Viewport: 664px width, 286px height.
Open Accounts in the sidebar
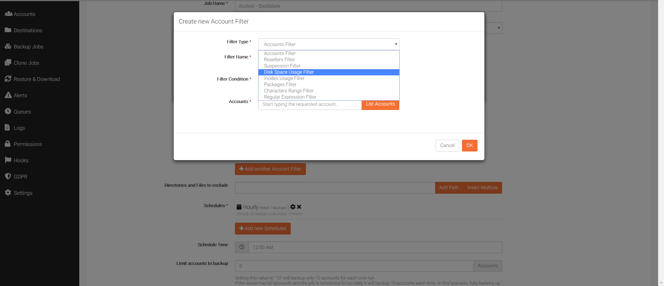[24, 14]
